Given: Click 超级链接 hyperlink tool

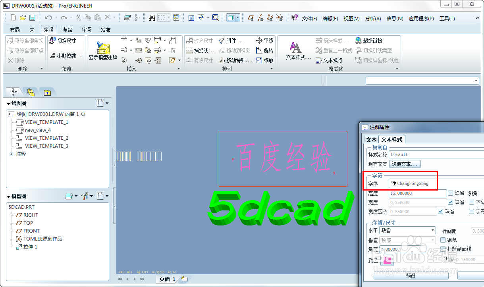Looking at the screenshot, I should (x=369, y=40).
